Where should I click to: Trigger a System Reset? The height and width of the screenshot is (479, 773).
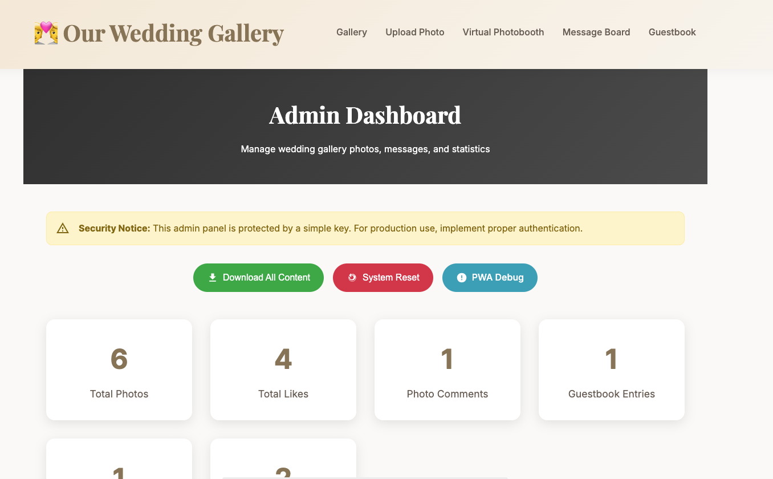coord(383,277)
